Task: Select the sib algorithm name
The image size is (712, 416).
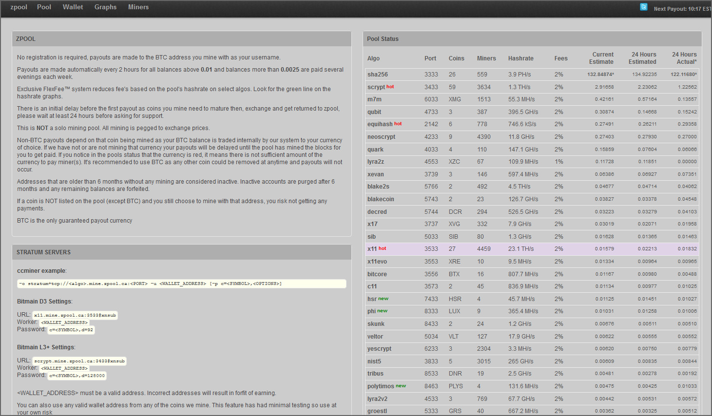Action: (371, 237)
